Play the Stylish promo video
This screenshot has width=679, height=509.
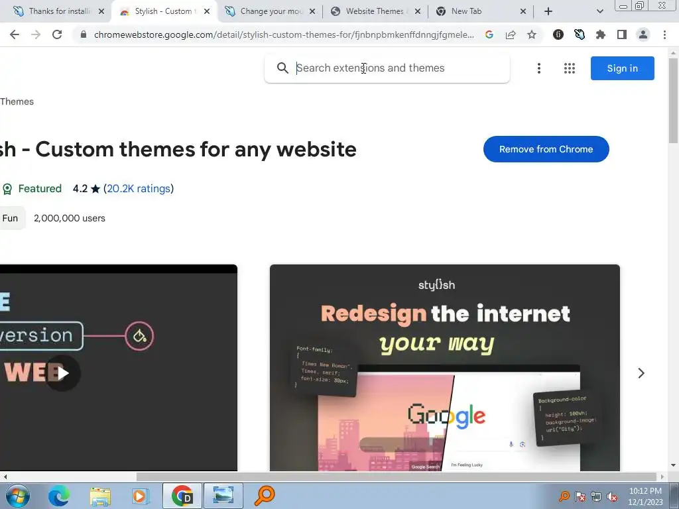coord(63,373)
